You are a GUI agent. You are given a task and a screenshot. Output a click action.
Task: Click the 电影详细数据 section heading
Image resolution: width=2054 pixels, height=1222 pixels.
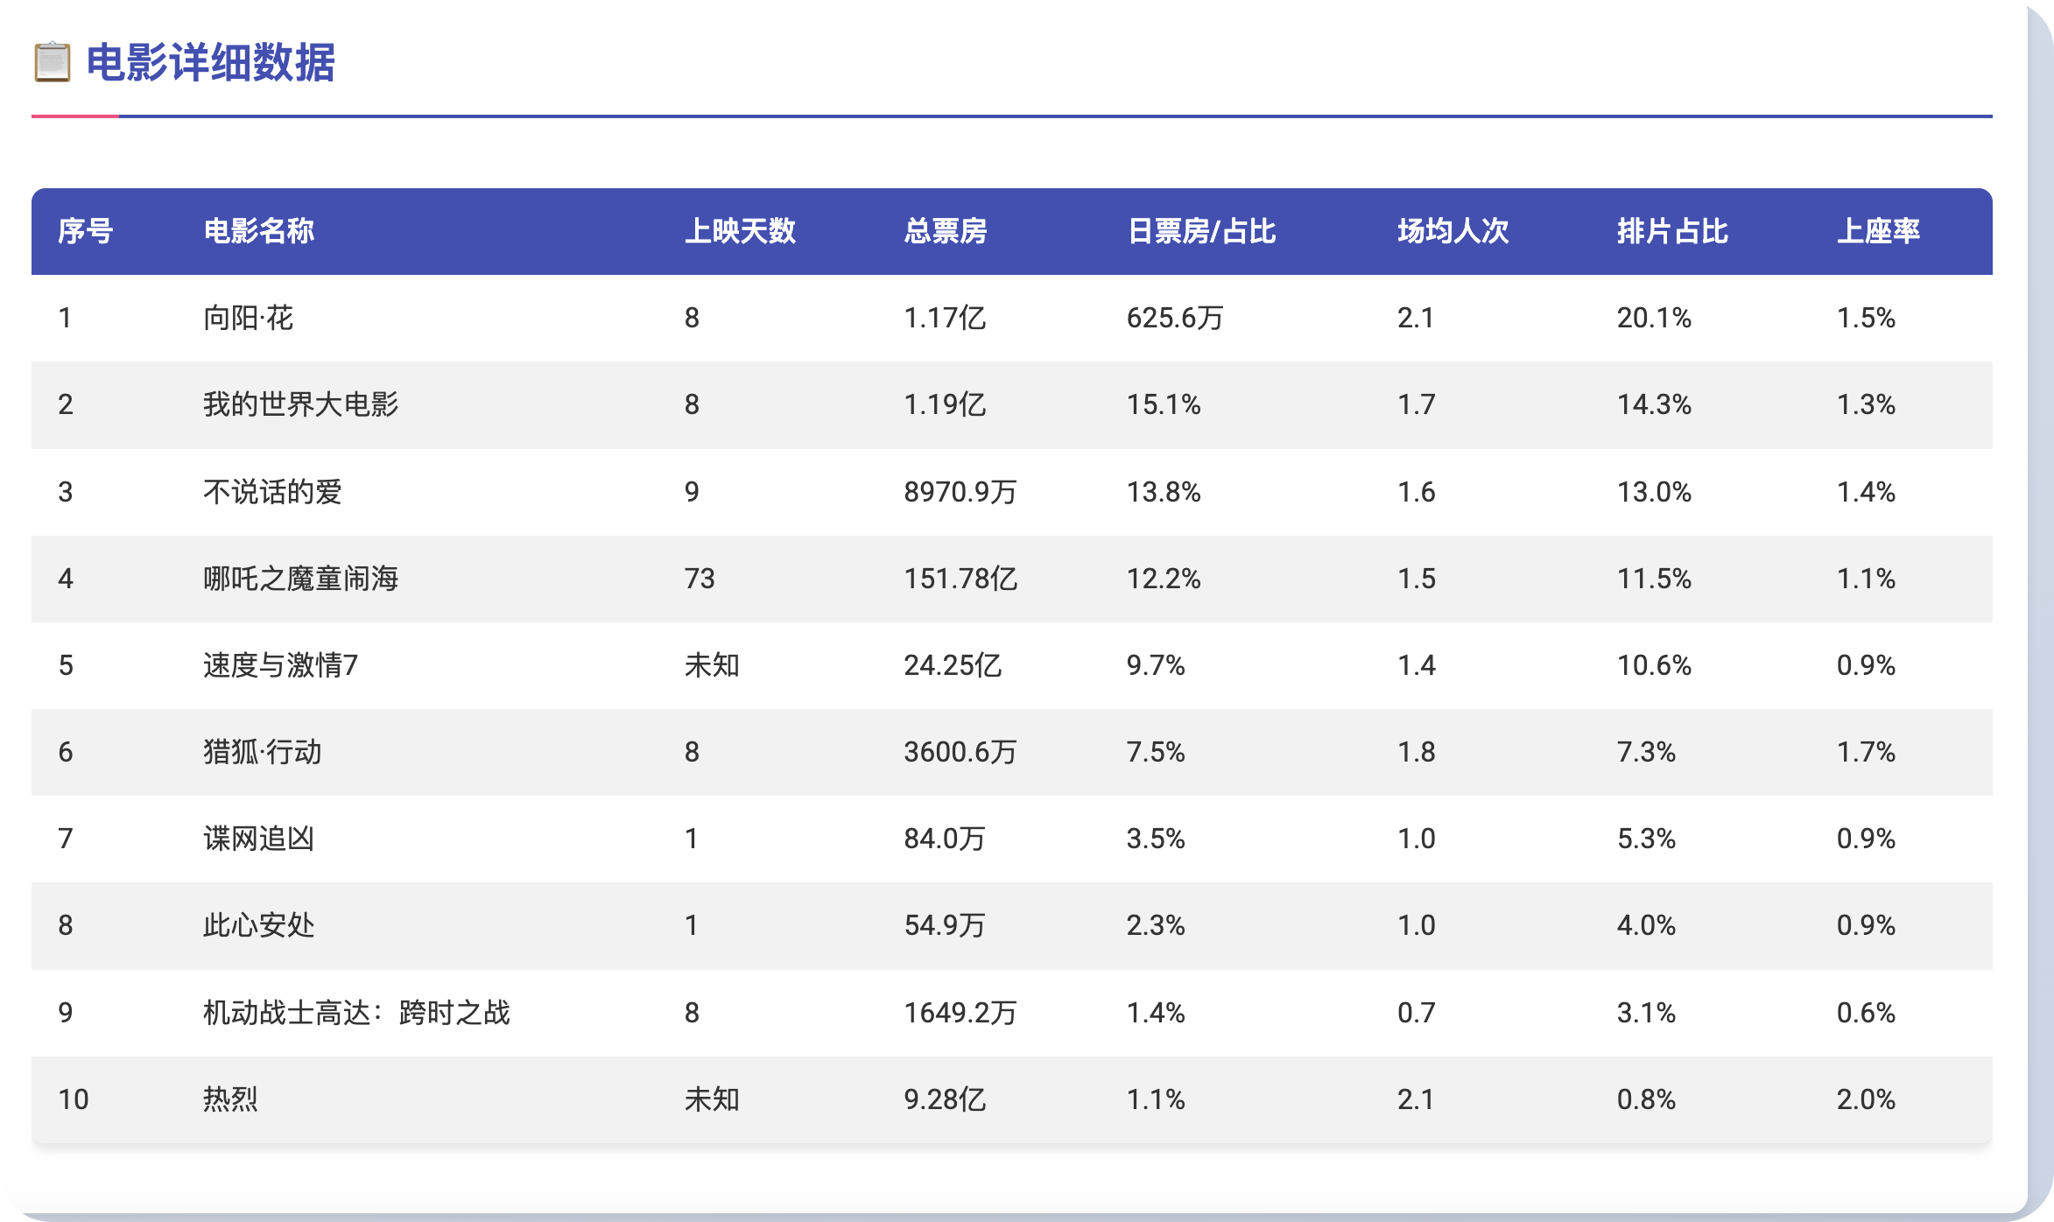pos(210,62)
